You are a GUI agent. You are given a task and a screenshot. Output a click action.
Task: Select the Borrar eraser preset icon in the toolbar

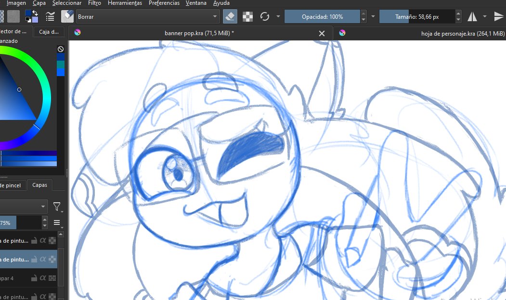(x=67, y=16)
